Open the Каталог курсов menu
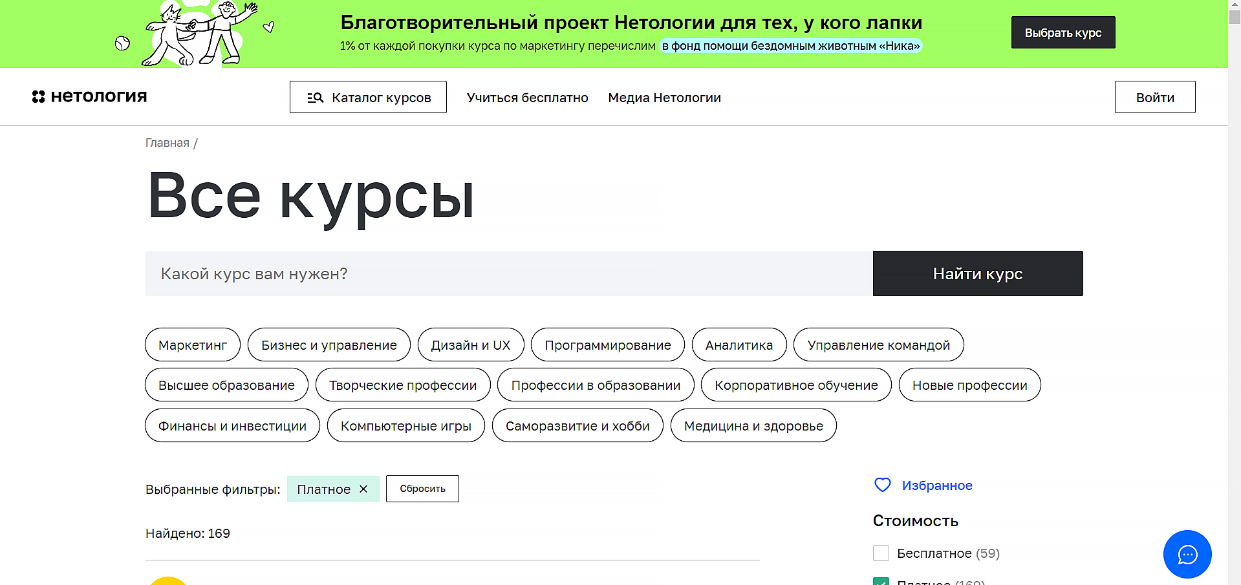1241x585 pixels. point(368,97)
